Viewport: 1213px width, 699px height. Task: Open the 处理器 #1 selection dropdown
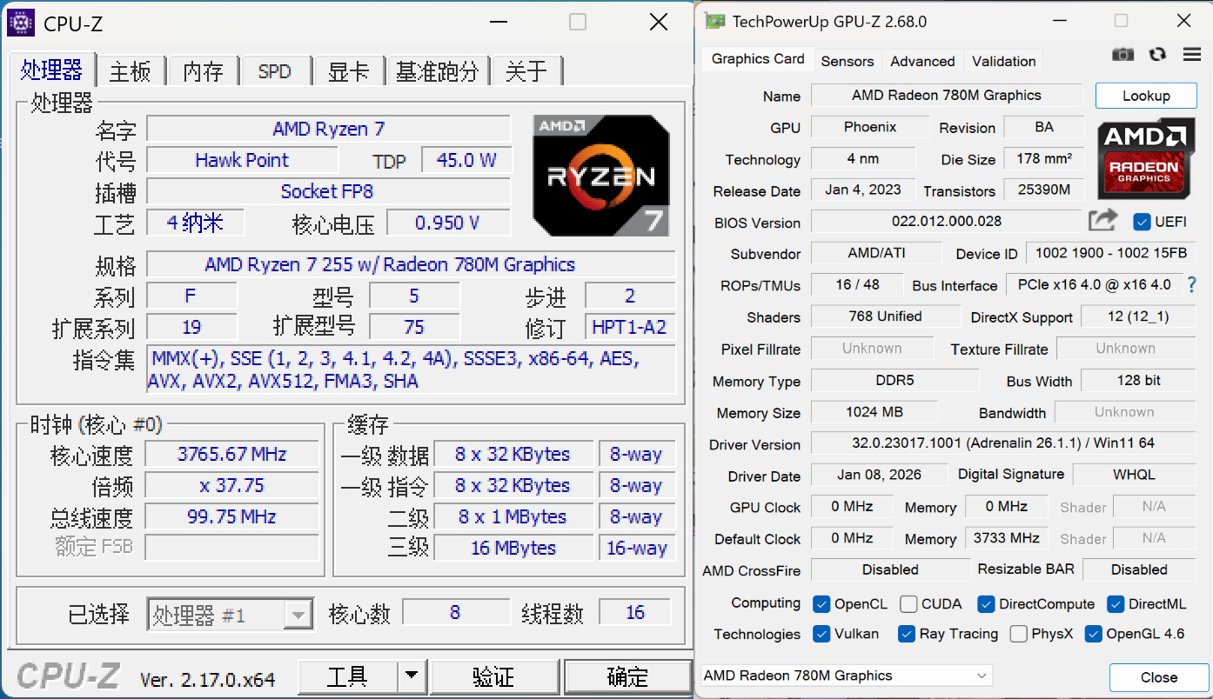coord(230,615)
